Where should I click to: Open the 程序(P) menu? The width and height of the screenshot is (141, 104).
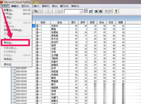(x=46, y=6)
